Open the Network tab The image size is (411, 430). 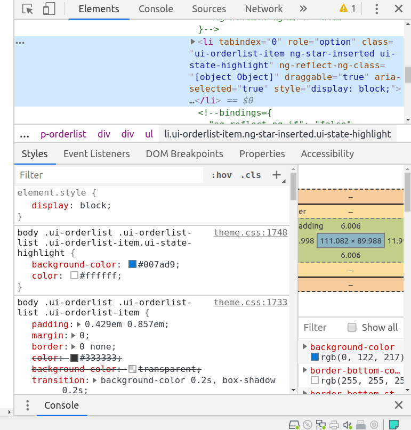pyautogui.click(x=264, y=9)
